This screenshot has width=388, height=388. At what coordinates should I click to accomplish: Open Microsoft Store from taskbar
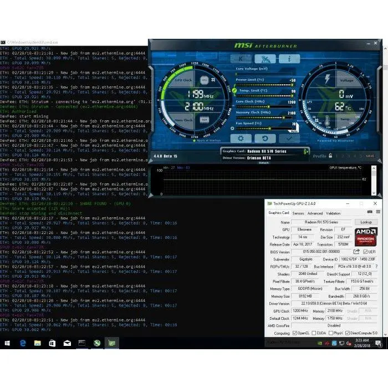(52, 343)
